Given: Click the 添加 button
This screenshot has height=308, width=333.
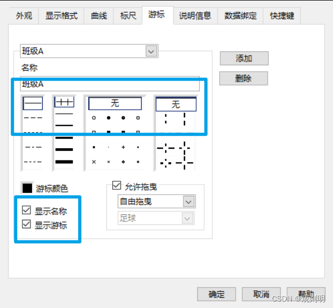Looking at the screenshot, I should point(244,58).
